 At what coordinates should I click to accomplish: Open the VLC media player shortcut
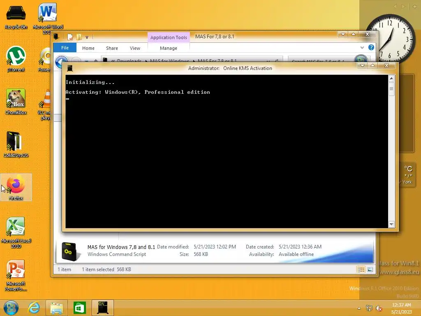click(x=44, y=105)
